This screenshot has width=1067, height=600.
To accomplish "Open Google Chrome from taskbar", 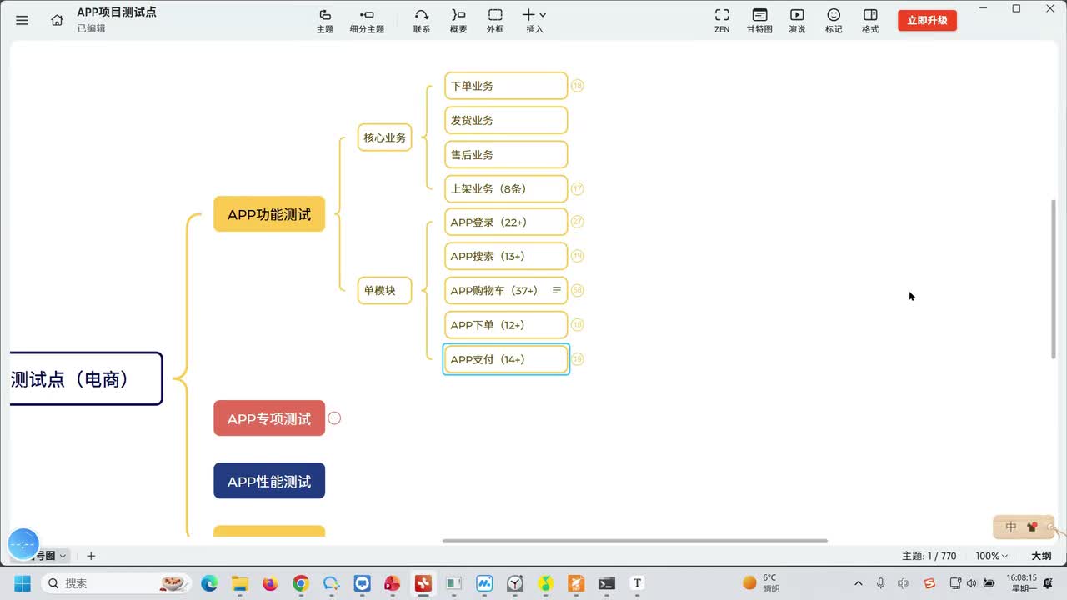I will click(301, 583).
